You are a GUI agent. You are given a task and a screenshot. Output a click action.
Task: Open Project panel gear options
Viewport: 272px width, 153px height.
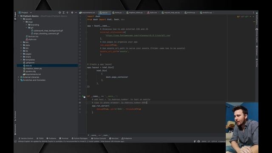coord(72,12)
